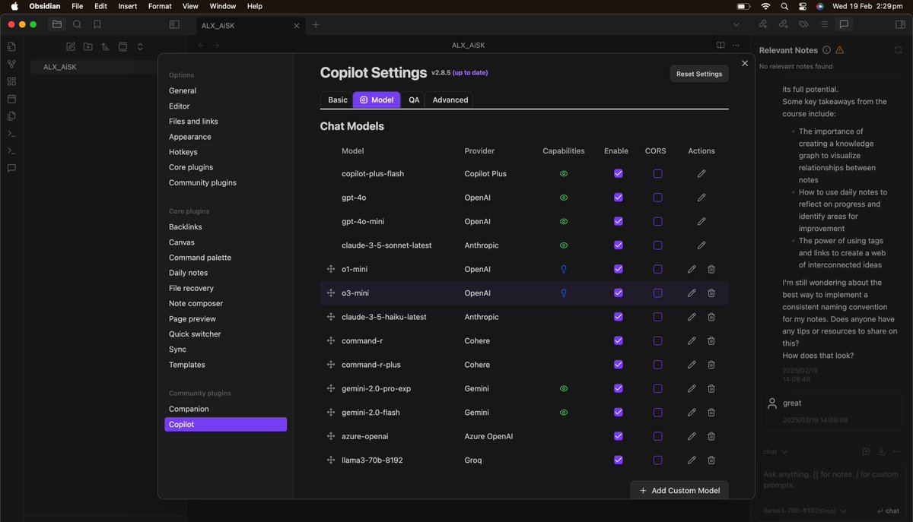This screenshot has width=913, height=522.
Task: Open the backlinks icon in right sidebar header
Action: (763, 24)
